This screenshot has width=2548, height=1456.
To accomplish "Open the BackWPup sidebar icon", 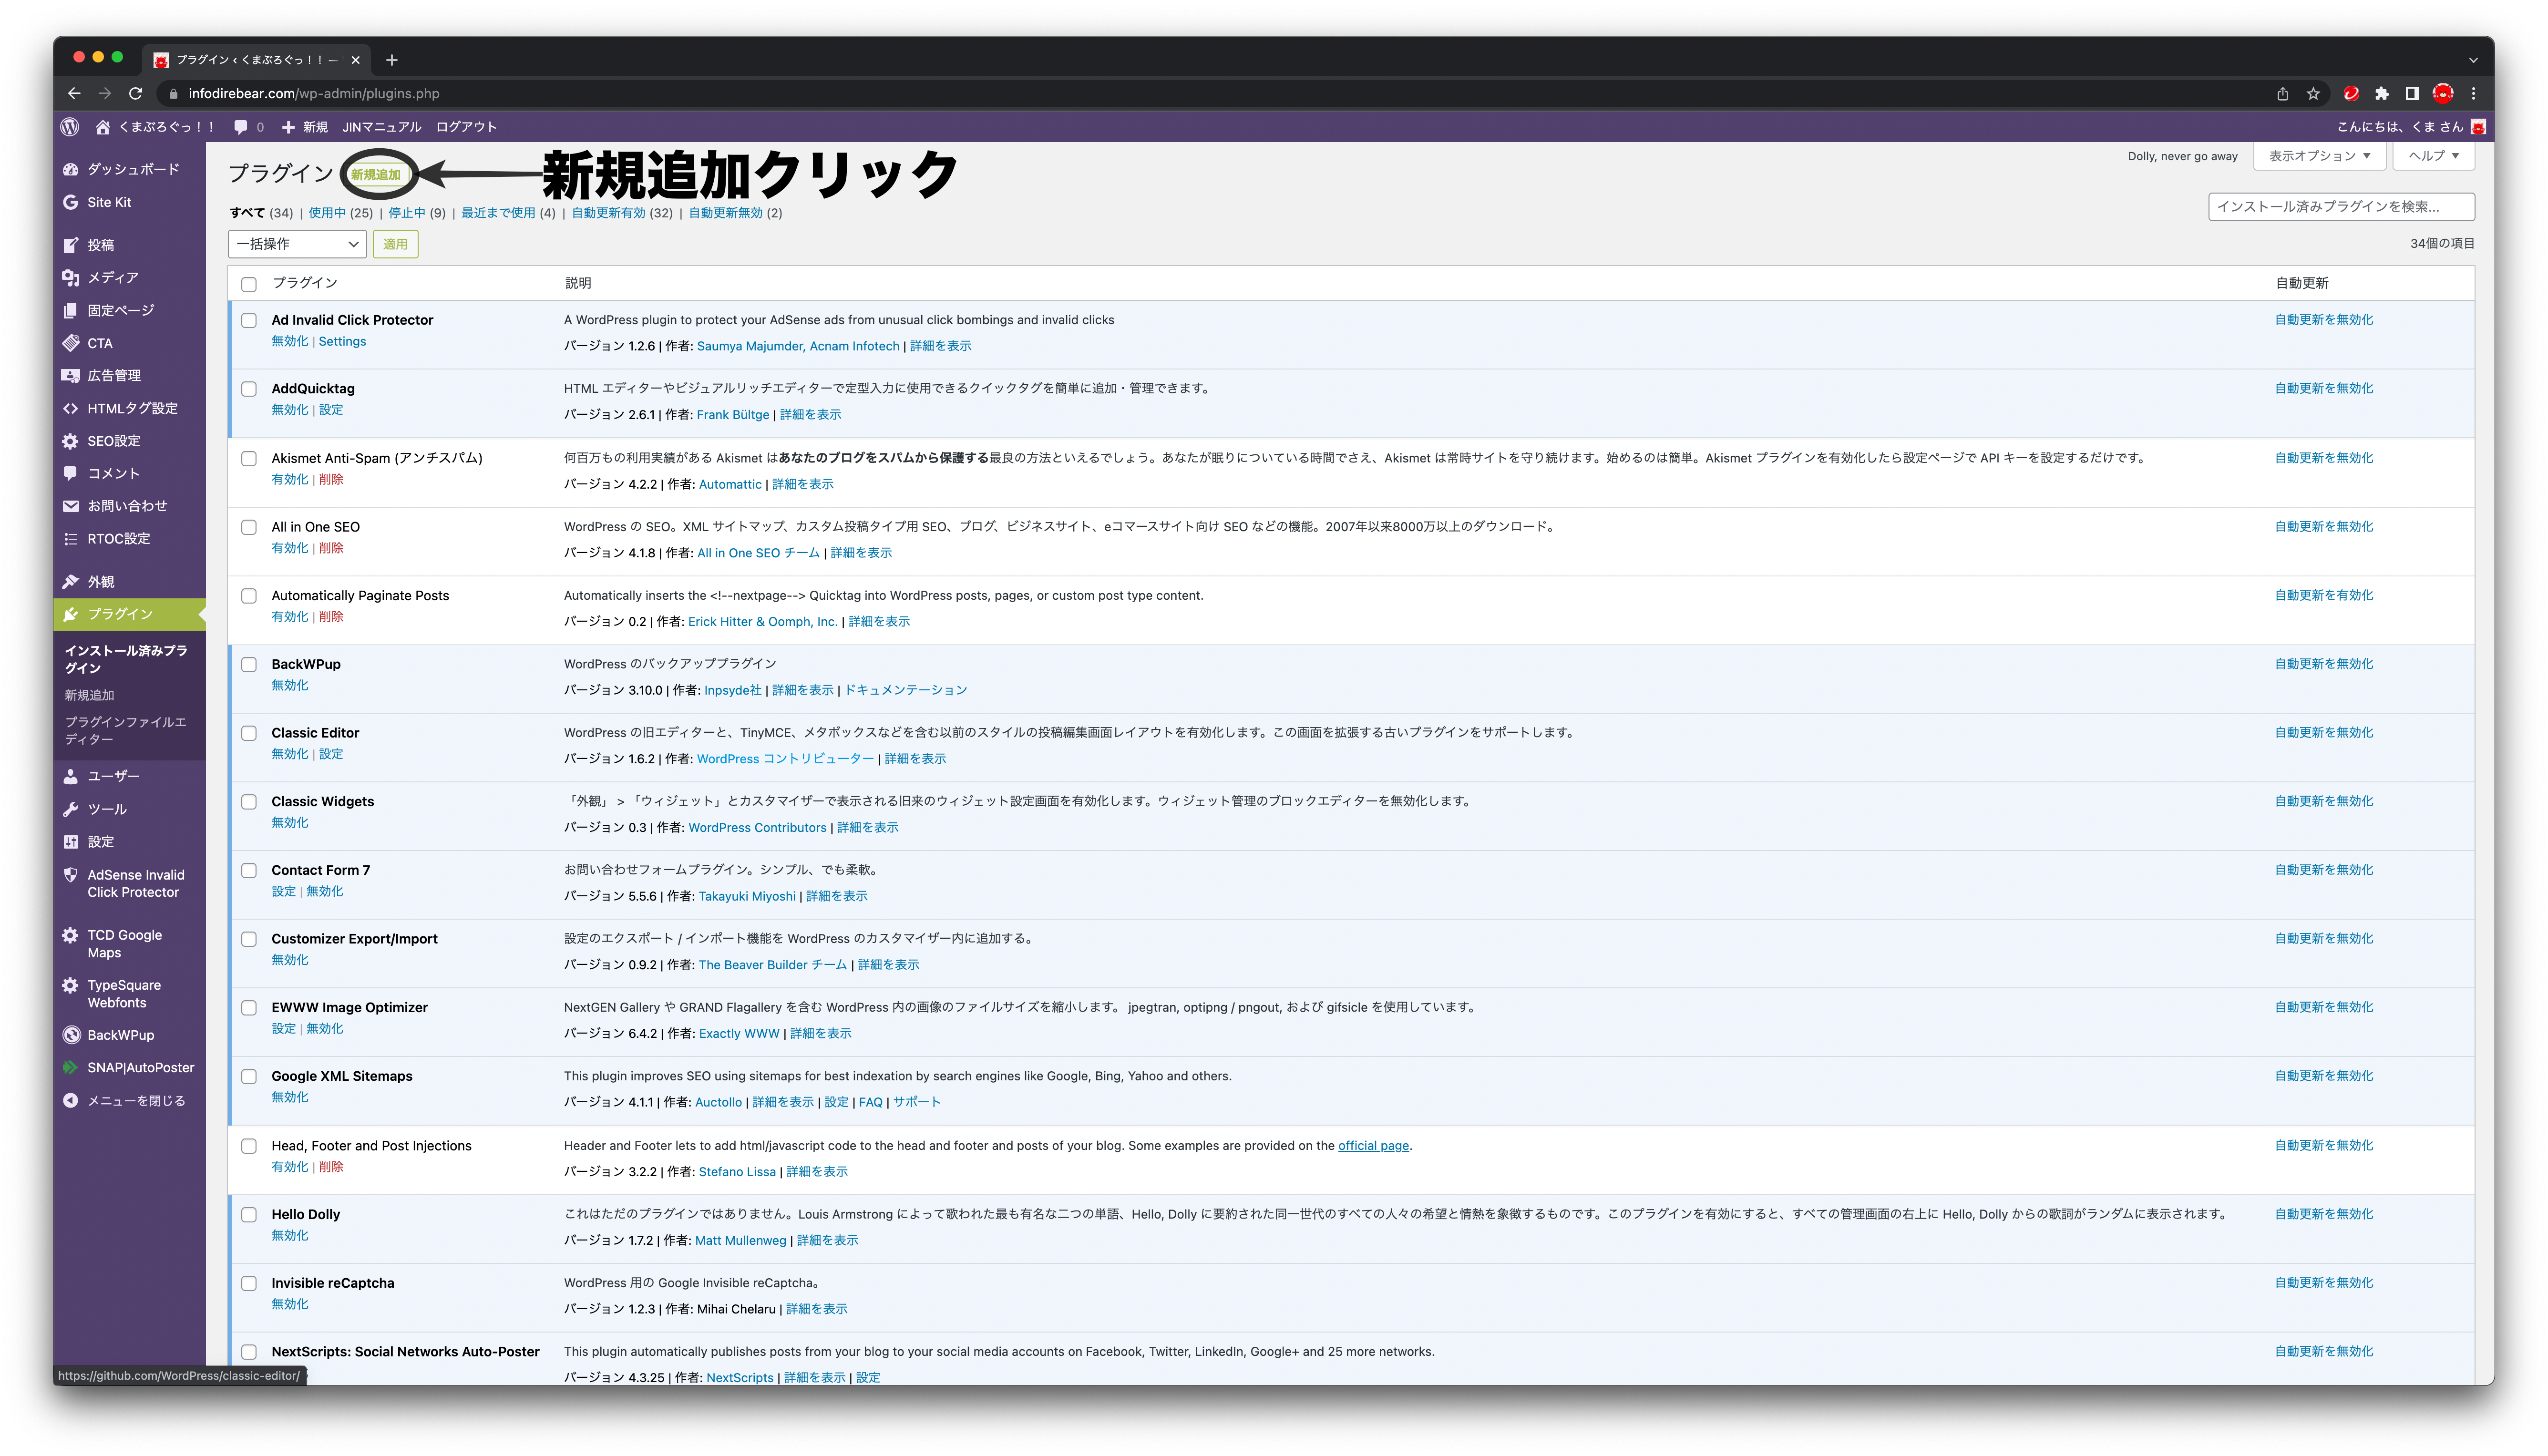I will [71, 1035].
